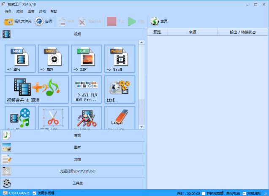This screenshot has height=196, width=269.
Task: Launch the 优化 (optimize) tool
Action: coord(120,89)
